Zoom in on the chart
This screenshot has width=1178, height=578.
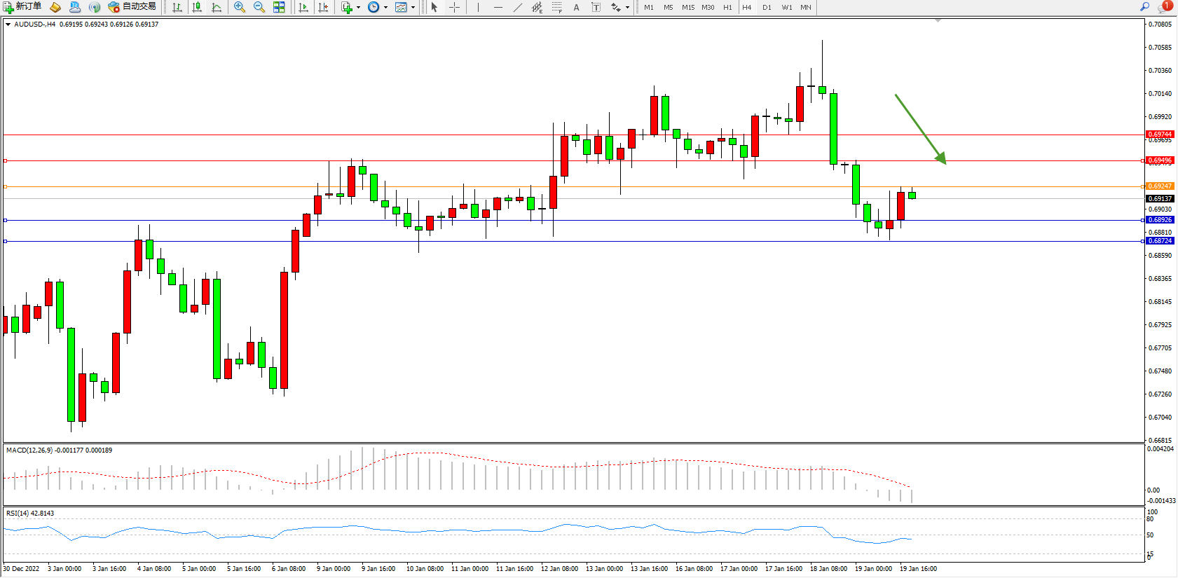tap(240, 7)
